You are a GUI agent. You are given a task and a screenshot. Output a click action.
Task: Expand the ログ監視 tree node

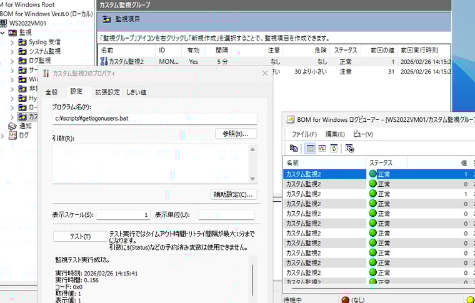coord(12,61)
